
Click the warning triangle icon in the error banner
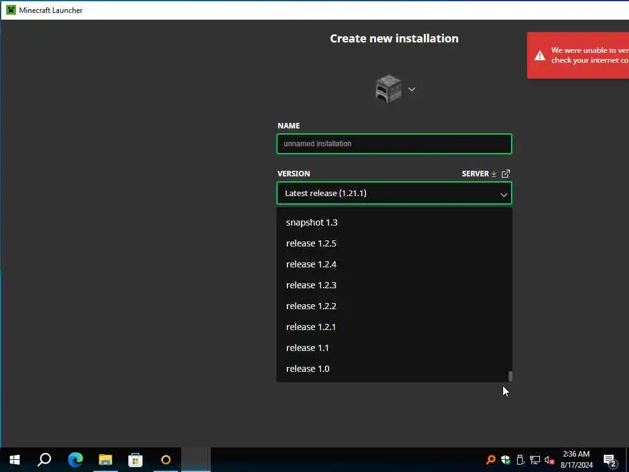(540, 55)
